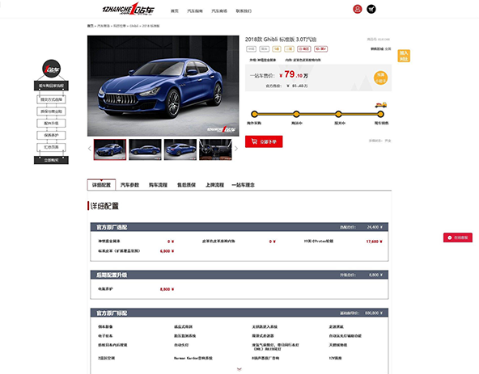This screenshot has width=479, height=374.
Task: Open the black shopping cart icon
Action: coord(371,9)
